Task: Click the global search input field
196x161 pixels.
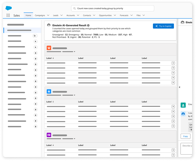Action: coord(113,8)
